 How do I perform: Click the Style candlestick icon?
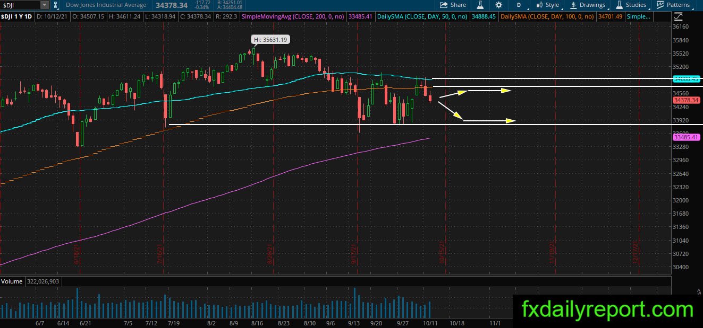[539, 5]
